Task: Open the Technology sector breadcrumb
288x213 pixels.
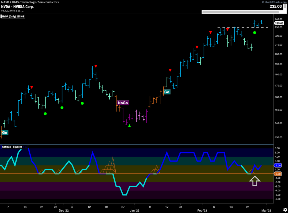Action: tap(31, 2)
